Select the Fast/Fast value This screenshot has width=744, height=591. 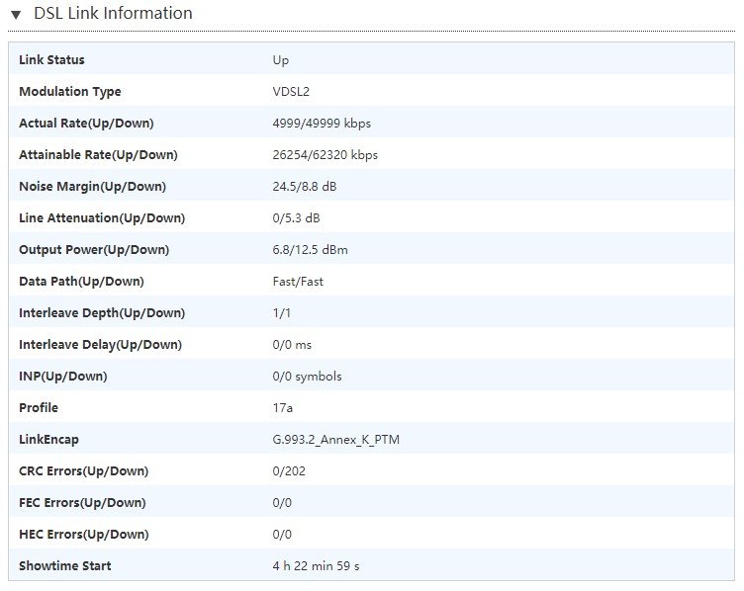pyautogui.click(x=298, y=282)
